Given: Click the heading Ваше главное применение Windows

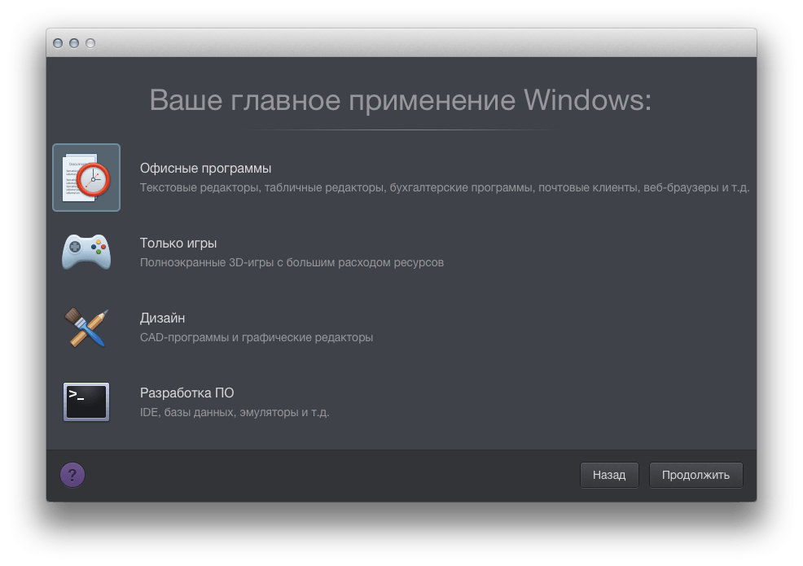Looking at the screenshot, I should tap(401, 100).
